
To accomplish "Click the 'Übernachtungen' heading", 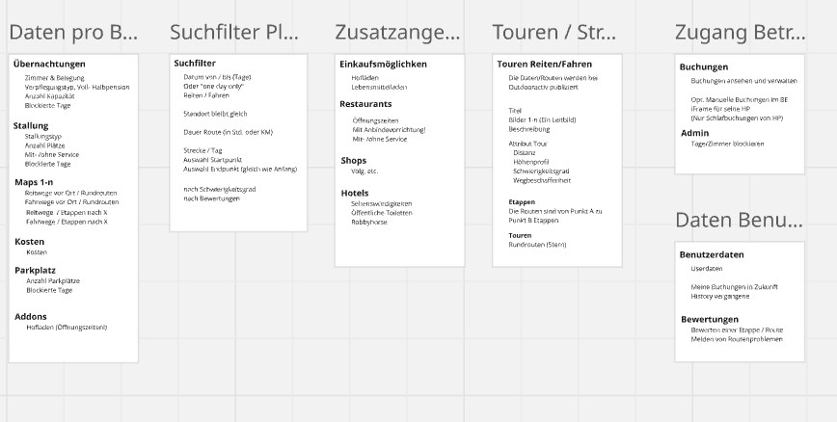I will (x=49, y=65).
